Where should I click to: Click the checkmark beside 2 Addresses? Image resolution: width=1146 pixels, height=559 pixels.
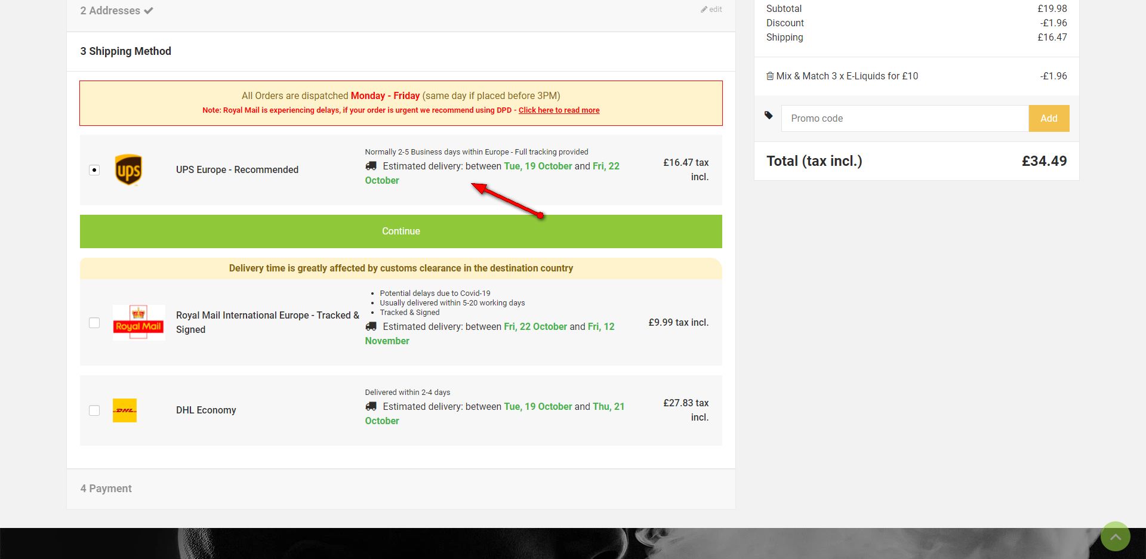pos(149,11)
